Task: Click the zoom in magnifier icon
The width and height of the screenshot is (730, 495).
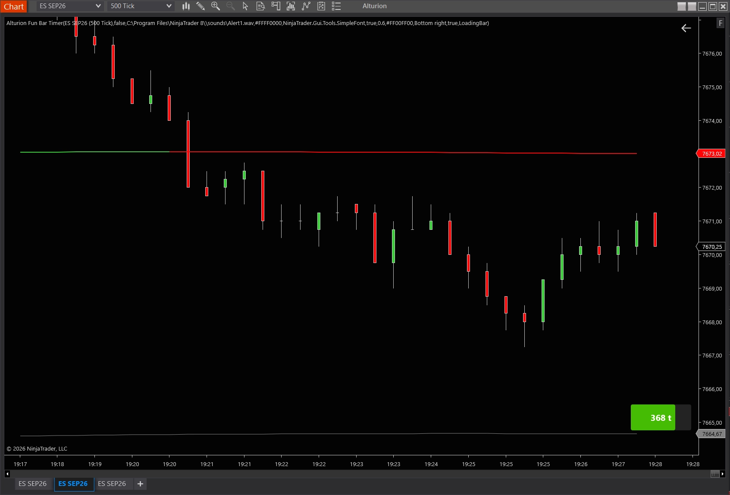Action: click(216, 6)
